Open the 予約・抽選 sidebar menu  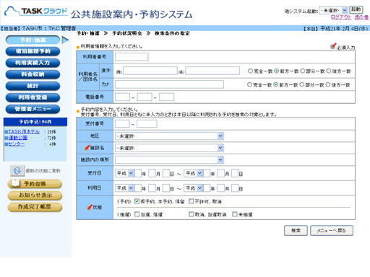pos(33,40)
